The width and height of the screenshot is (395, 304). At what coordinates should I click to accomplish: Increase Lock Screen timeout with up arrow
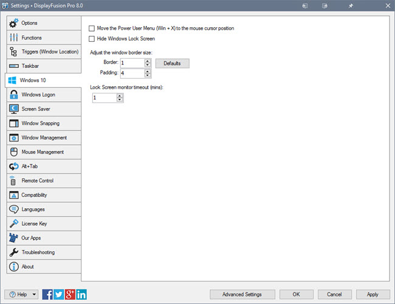(120, 96)
